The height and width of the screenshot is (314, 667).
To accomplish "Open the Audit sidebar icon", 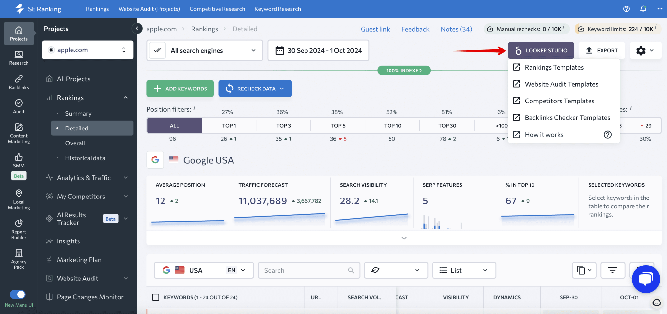I will 19,106.
